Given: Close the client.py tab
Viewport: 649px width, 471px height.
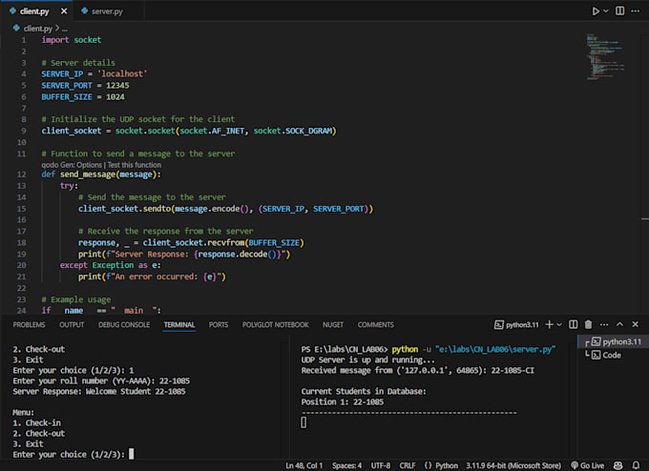Looking at the screenshot, I should tap(64, 11).
